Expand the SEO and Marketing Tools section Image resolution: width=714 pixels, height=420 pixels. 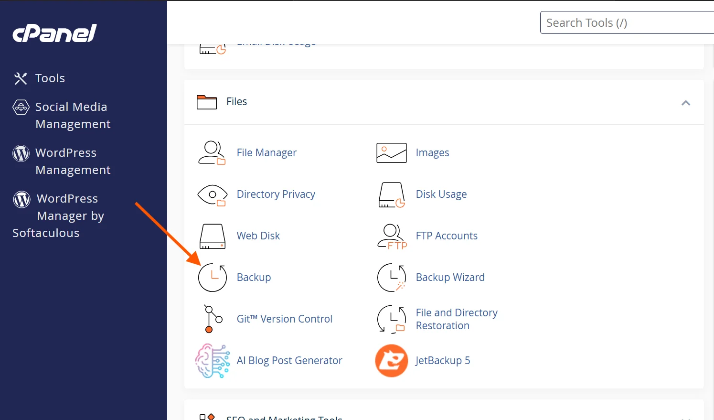point(284,417)
